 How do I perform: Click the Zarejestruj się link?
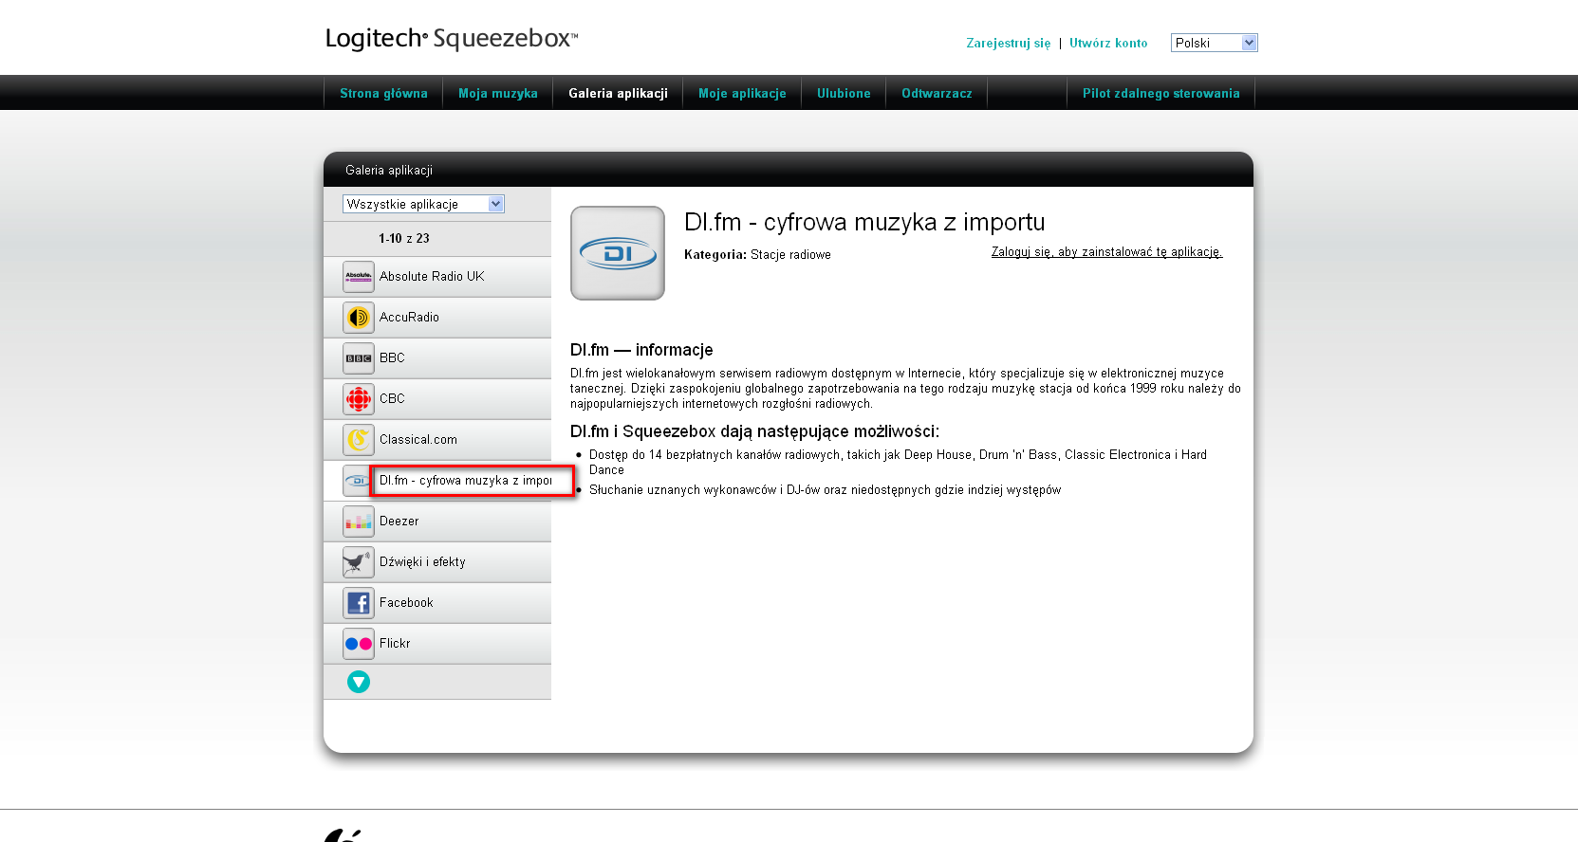click(x=1008, y=43)
